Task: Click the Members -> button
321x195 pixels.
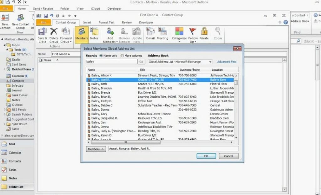Action: (96, 149)
